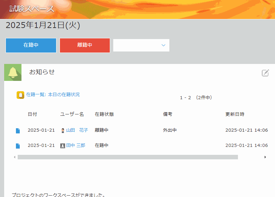This screenshot has height=197, width=275.
Task: Click the 日付 column header
Action: 32,114
